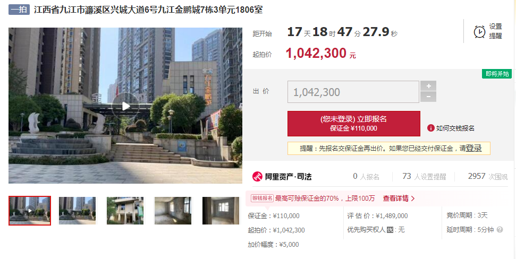Click the 设置提醒 text label
This screenshot has height=259, width=516.
[x=495, y=31]
